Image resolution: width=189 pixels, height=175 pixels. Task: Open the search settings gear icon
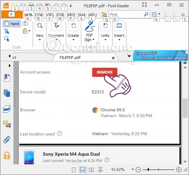pyautogui.click(x=154, y=14)
